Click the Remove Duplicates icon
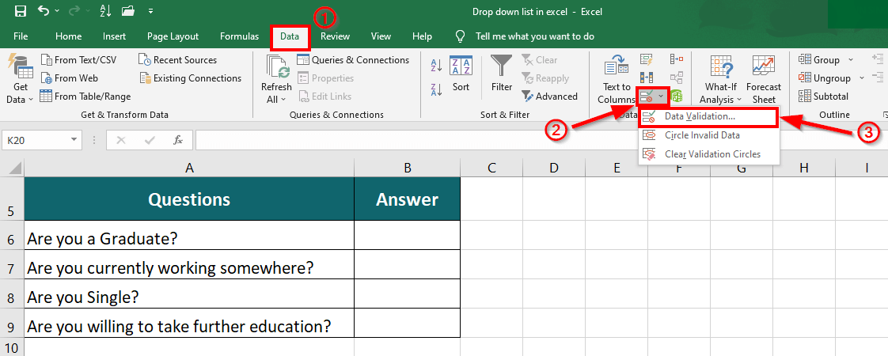 pos(647,77)
